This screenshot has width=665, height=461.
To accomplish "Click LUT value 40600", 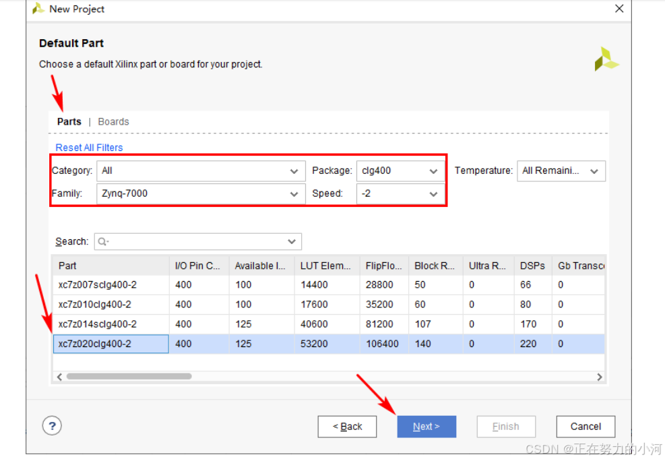I will click(314, 324).
